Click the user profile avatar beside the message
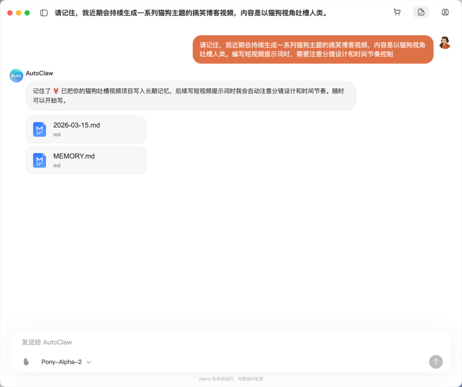 pyautogui.click(x=445, y=42)
